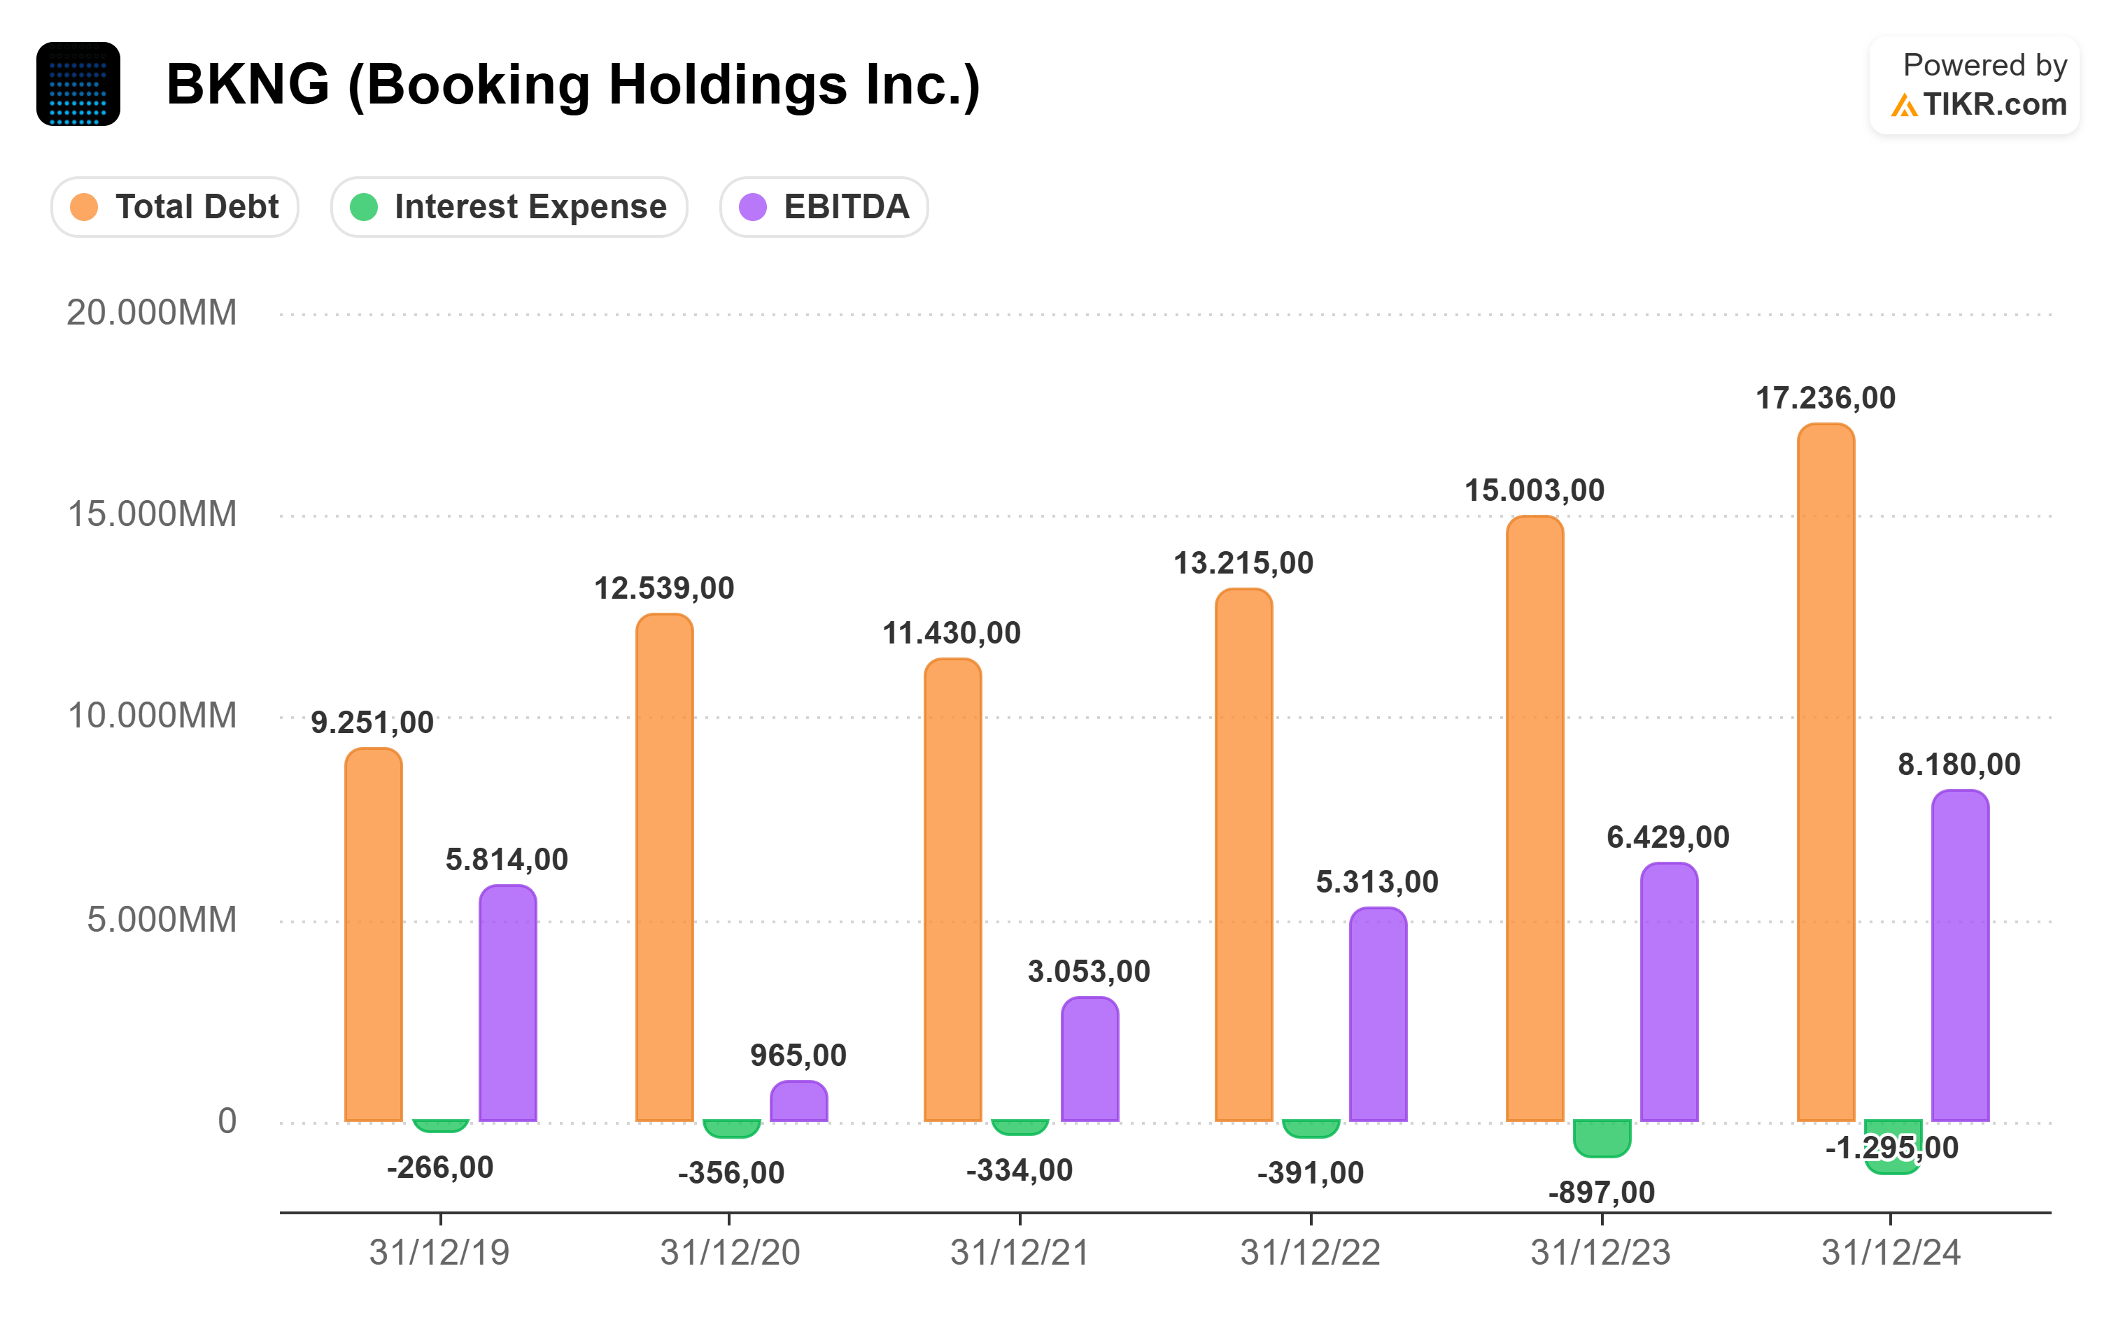
Task: Click the BKNG (Booking Holdings Inc.) title
Action: pos(572,85)
